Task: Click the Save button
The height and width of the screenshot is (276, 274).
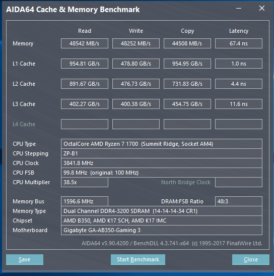Action: tap(25, 259)
